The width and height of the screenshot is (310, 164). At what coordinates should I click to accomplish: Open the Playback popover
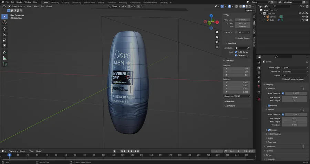click(x=13, y=151)
